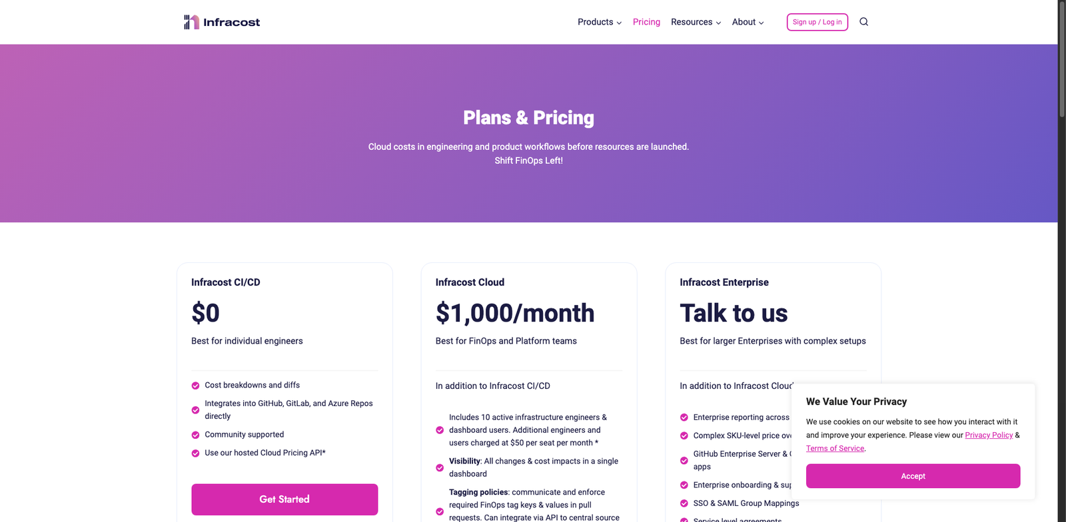Expand the About dropdown menu
Viewport: 1066px width, 522px height.
(x=747, y=21)
